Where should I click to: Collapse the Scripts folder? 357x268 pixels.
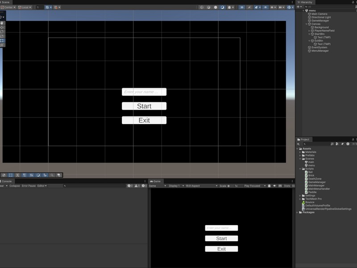[x=300, y=169]
